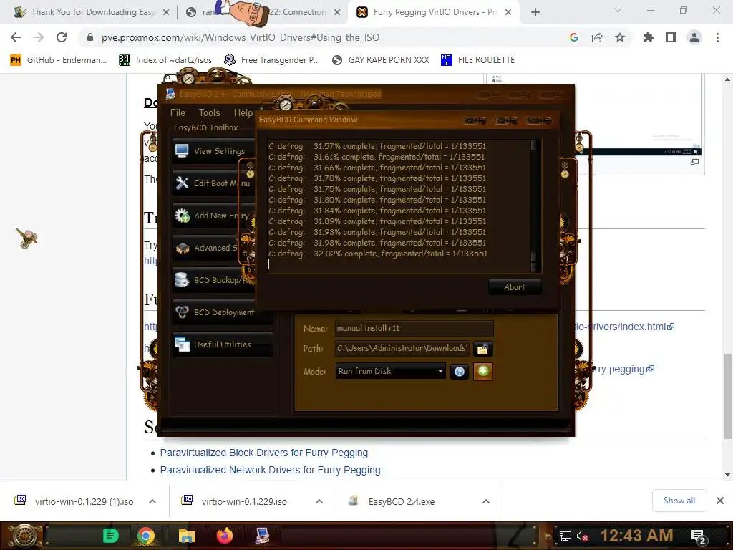Close the downloads bar
Screen dimensions: 733x550
point(720,501)
